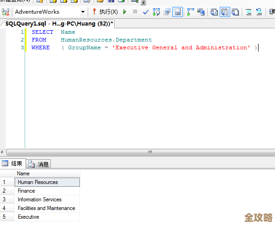Click the Name column header
The image size is (275, 226).
tap(47, 173)
